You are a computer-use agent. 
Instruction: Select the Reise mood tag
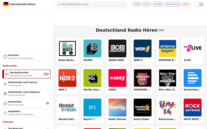coord(186,4)
